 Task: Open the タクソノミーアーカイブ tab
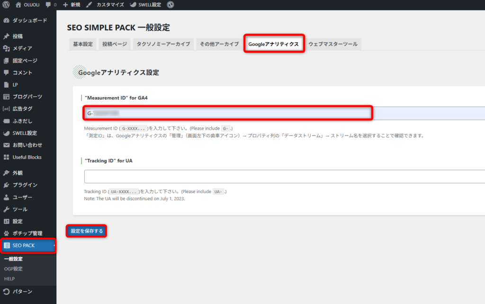pos(163,44)
